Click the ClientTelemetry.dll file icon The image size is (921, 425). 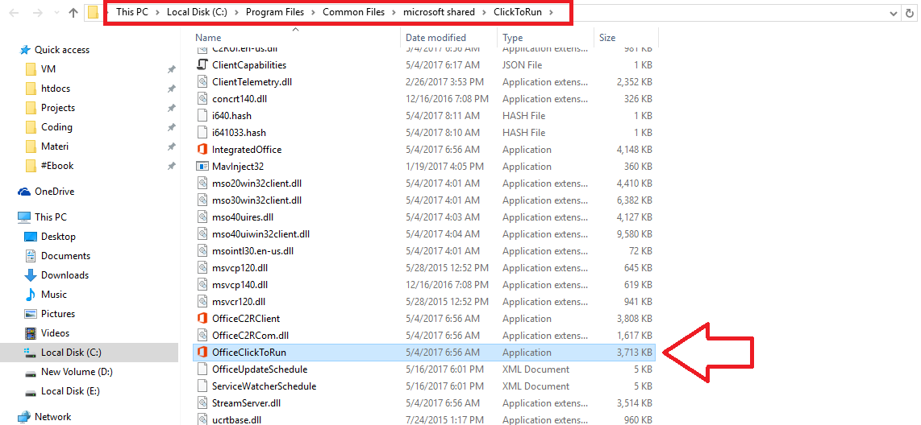coord(202,82)
